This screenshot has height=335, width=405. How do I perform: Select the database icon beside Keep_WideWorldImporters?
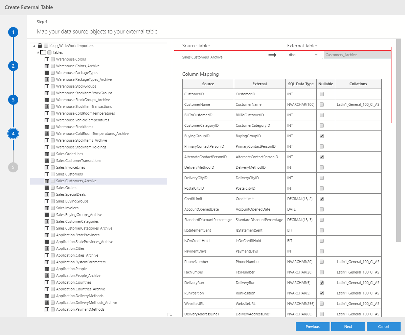(40, 45)
